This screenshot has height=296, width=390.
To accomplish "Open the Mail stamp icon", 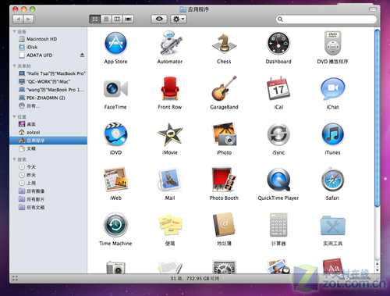I will click(x=170, y=180).
